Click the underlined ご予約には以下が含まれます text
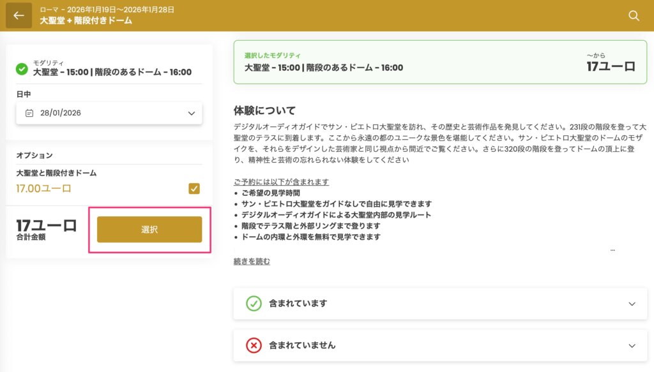The height and width of the screenshot is (372, 654). coord(281,182)
